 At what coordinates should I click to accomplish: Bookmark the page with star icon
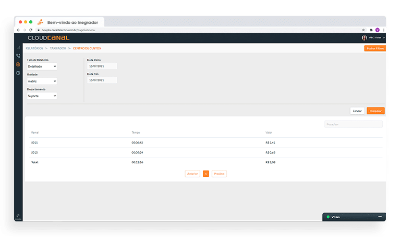[363, 30]
